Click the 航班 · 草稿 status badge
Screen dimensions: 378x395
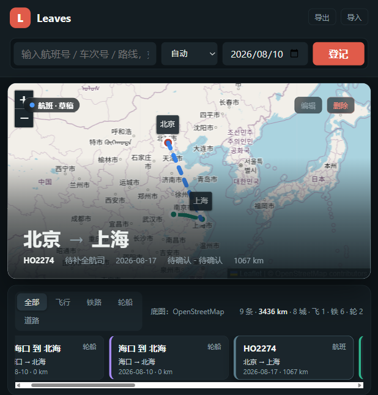point(52,105)
